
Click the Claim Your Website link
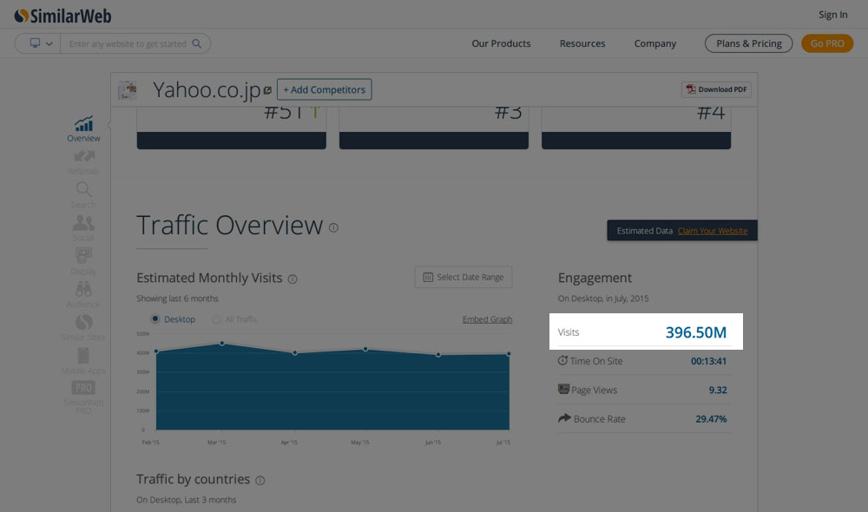point(713,231)
